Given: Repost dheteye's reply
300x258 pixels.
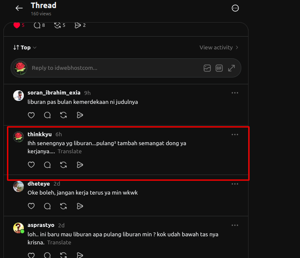Looking at the screenshot, I should [63, 206].
